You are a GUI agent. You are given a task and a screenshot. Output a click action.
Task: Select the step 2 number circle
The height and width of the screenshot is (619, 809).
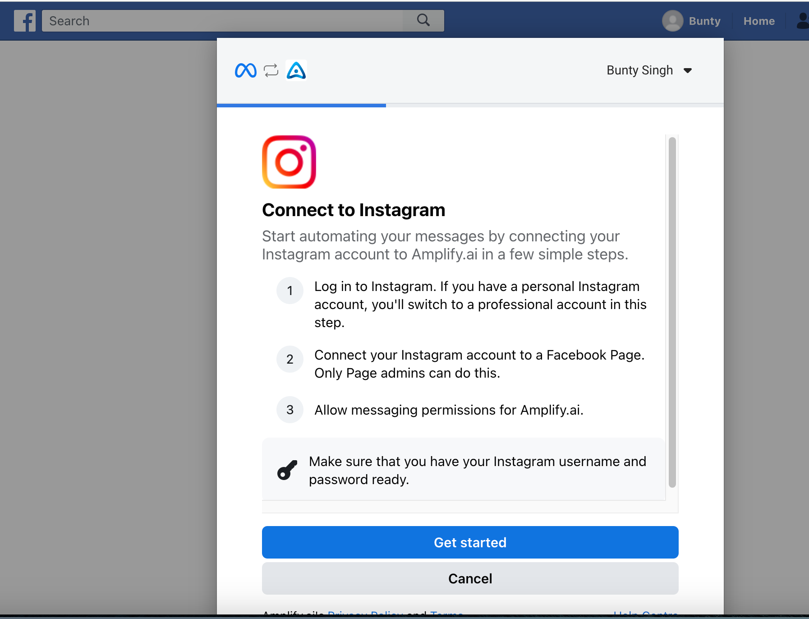point(290,359)
